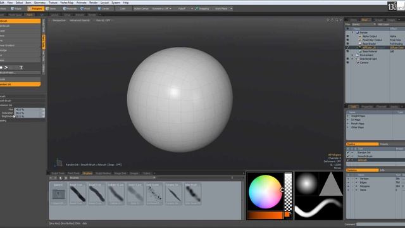Click the Advanced OpenGL button
Screen dimensions: 405x228
[x=80, y=20]
